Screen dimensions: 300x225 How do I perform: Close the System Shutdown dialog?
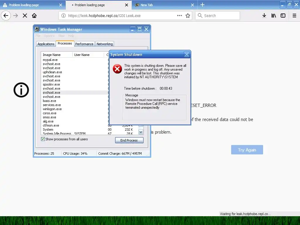187,54
